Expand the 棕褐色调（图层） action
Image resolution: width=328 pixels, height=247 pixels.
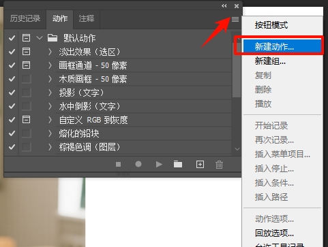coord(50,147)
